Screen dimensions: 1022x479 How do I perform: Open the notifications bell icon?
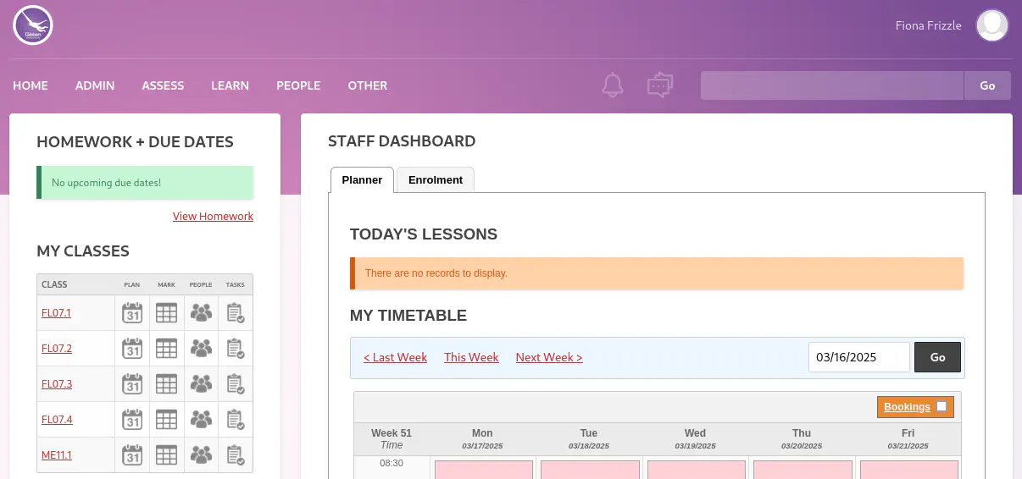(613, 85)
